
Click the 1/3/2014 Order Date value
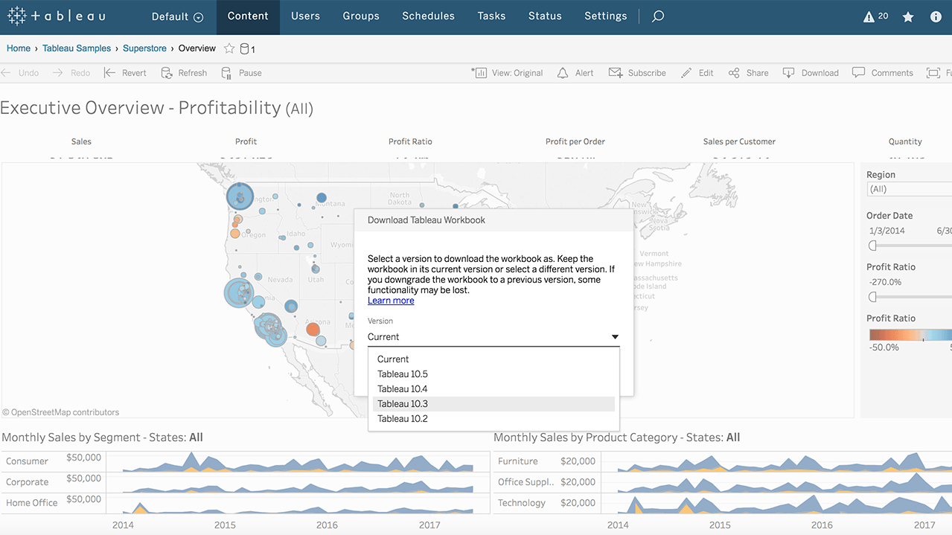point(886,231)
